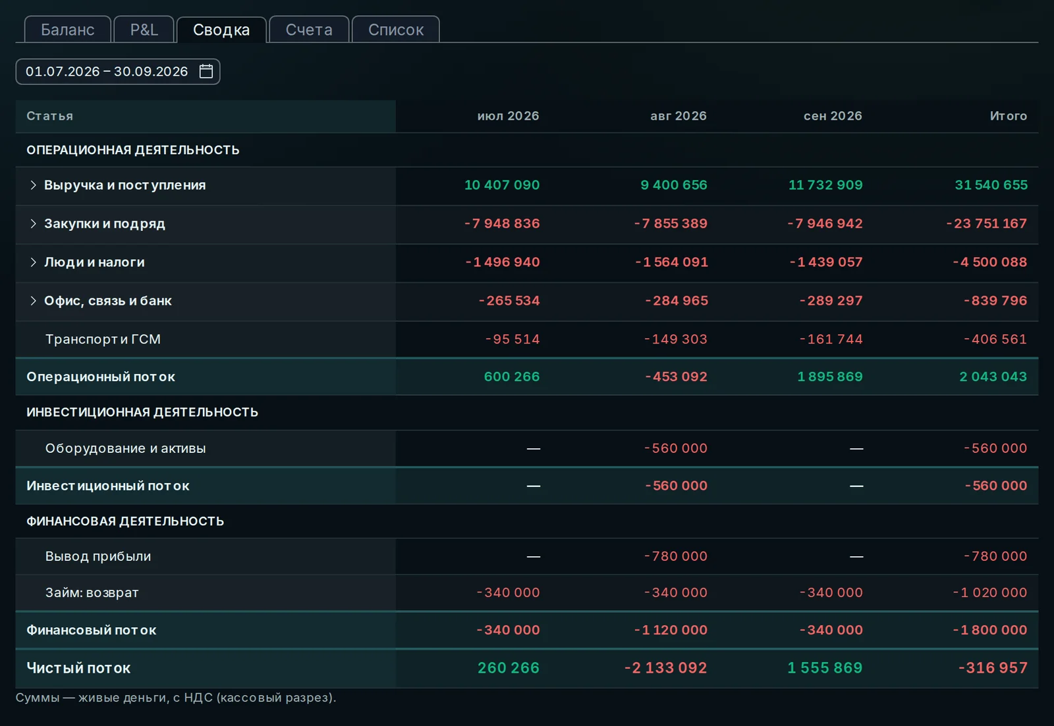Viewport: 1054px width, 726px height.
Task: Click payroll value -1 439 057 for September
Action: (x=826, y=262)
